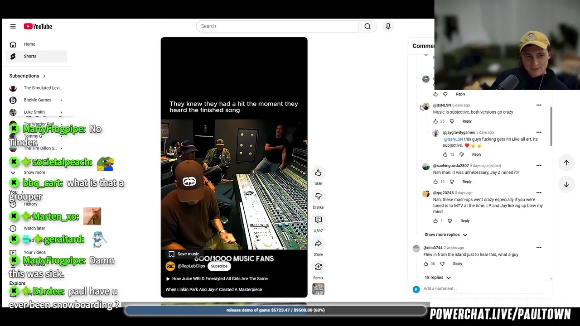Reply to @jaygravitygames
This screenshot has height=326, width=580.
tap(476, 154)
